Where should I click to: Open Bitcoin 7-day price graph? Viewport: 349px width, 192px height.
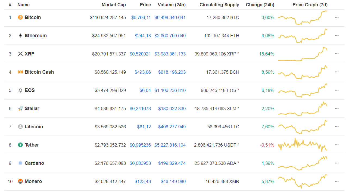coord(303,17)
